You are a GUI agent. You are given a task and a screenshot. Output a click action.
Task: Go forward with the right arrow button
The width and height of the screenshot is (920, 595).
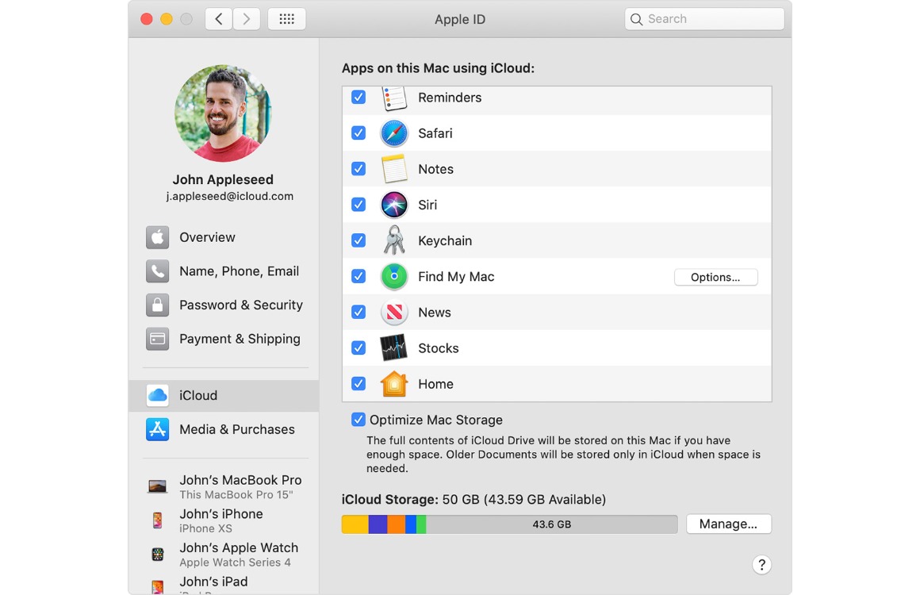click(x=247, y=19)
